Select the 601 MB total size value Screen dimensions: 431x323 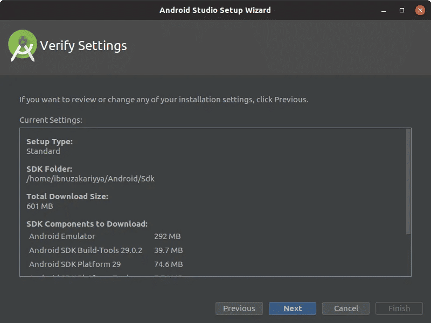39,206
